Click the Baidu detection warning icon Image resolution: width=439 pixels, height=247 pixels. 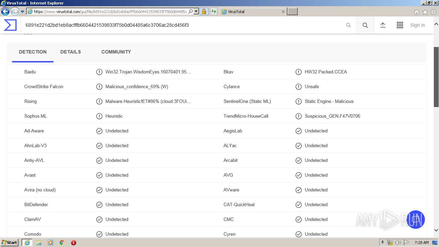coord(99,72)
